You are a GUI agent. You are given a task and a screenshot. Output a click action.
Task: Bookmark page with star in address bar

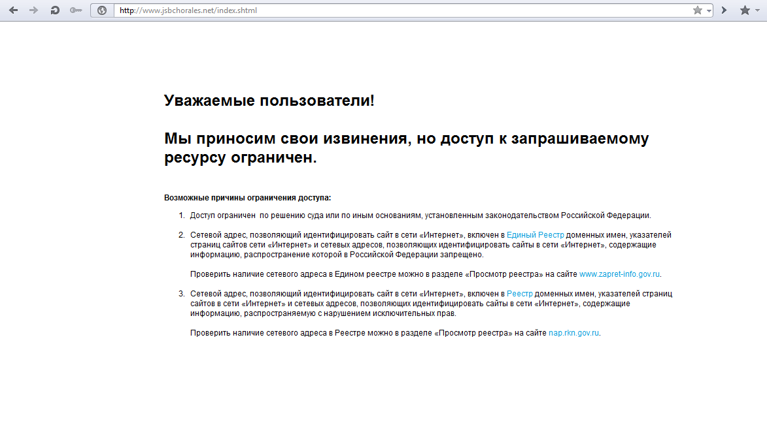[698, 10]
